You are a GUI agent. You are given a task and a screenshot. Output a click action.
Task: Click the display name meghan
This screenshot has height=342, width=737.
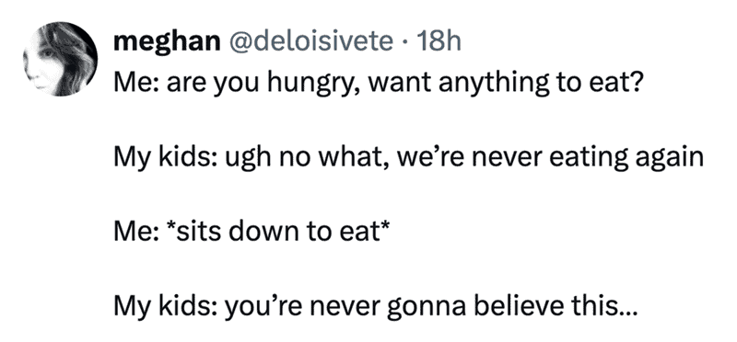pos(167,43)
